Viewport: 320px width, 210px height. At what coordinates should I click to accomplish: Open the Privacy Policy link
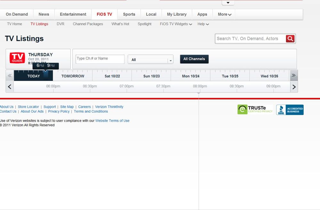59,112
